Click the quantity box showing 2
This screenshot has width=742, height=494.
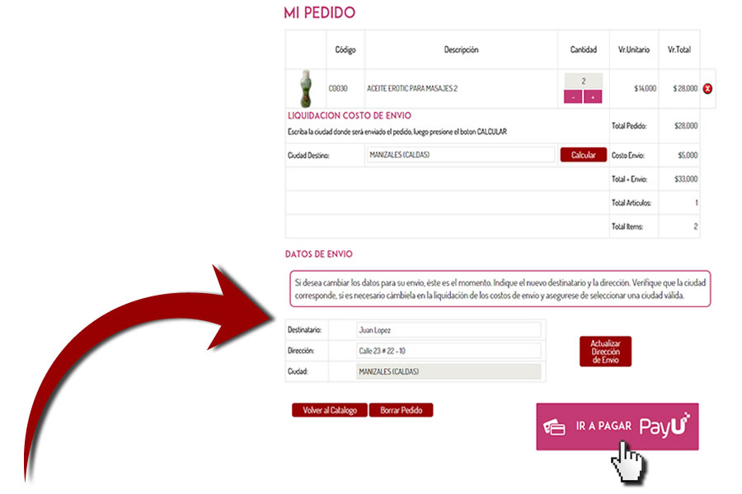[x=583, y=82]
